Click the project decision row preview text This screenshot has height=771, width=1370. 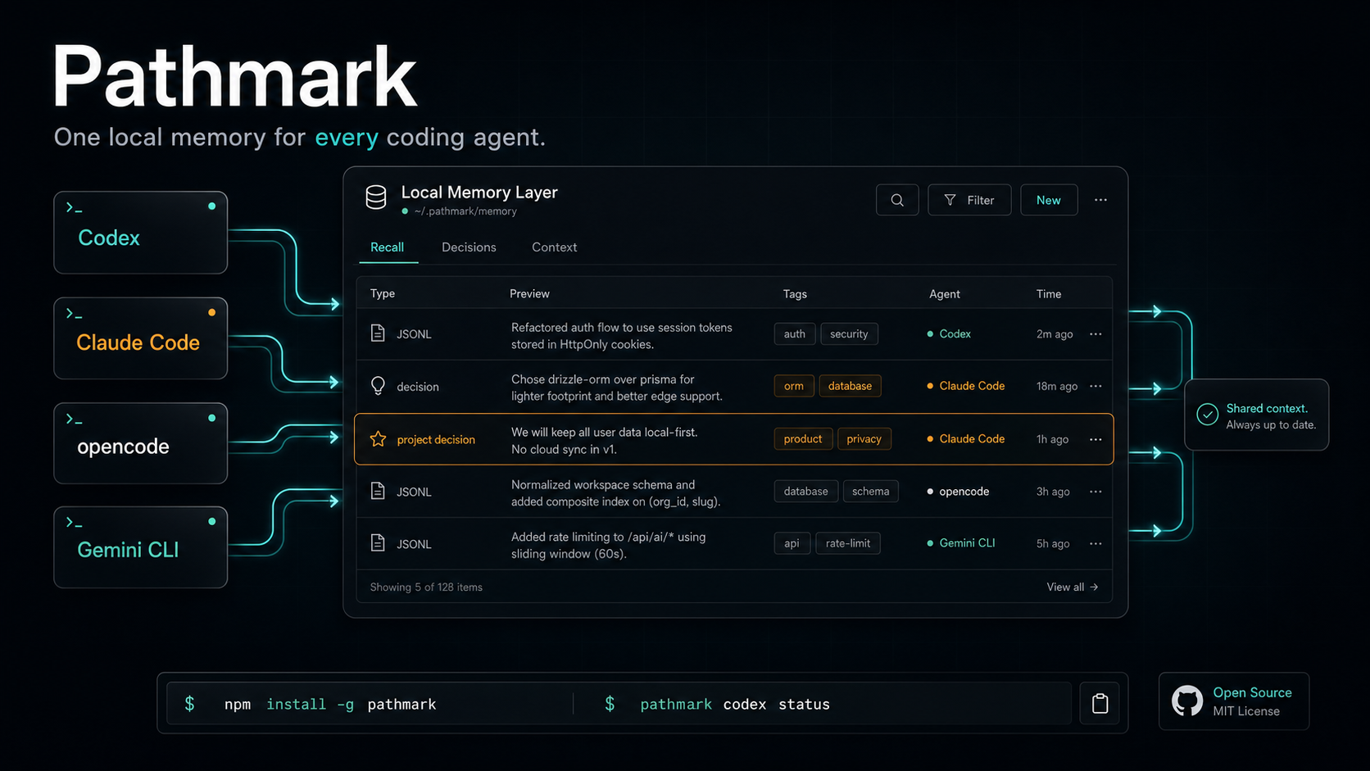pos(605,441)
